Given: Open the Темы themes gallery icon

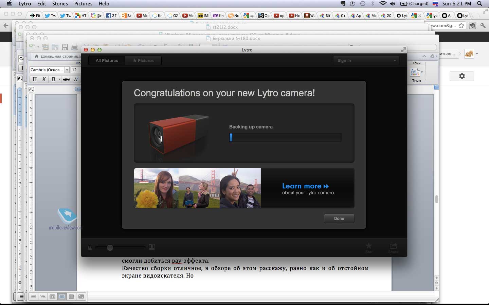Looking at the screenshot, I should point(415,72).
